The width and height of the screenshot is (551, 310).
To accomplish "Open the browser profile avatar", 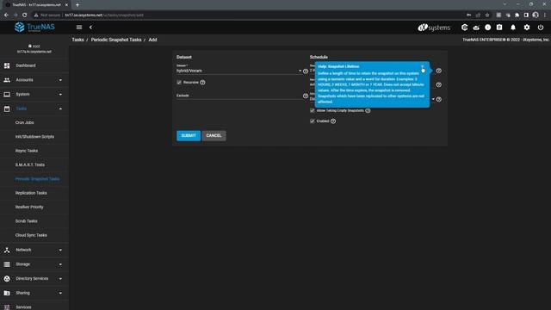I will coord(536,15).
